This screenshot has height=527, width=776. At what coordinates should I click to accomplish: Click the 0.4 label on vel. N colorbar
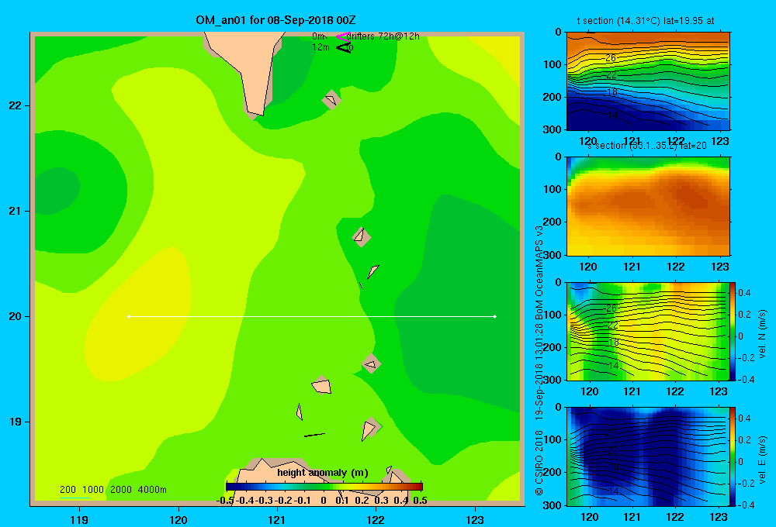click(745, 293)
